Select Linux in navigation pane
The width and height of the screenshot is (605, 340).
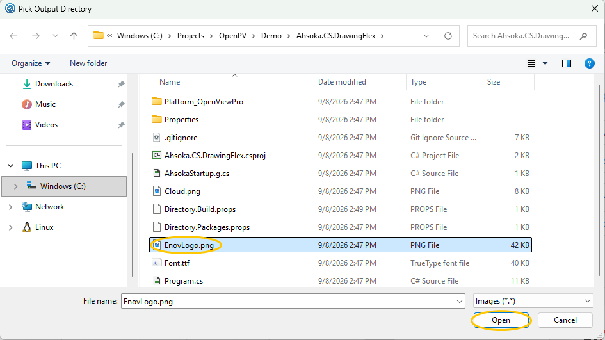click(x=44, y=227)
